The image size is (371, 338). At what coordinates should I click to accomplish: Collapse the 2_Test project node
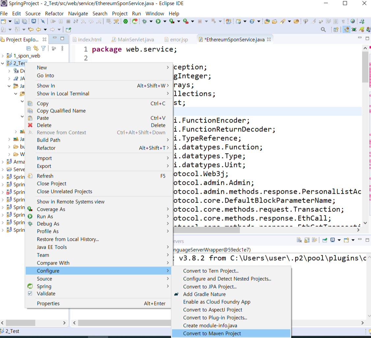[x=3, y=63]
